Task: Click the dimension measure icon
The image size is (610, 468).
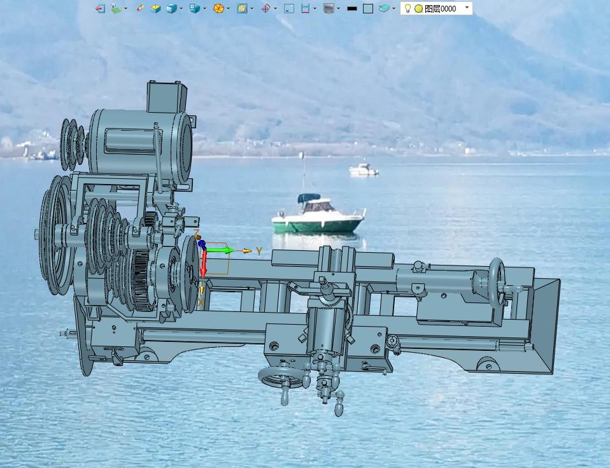Action: point(306,8)
